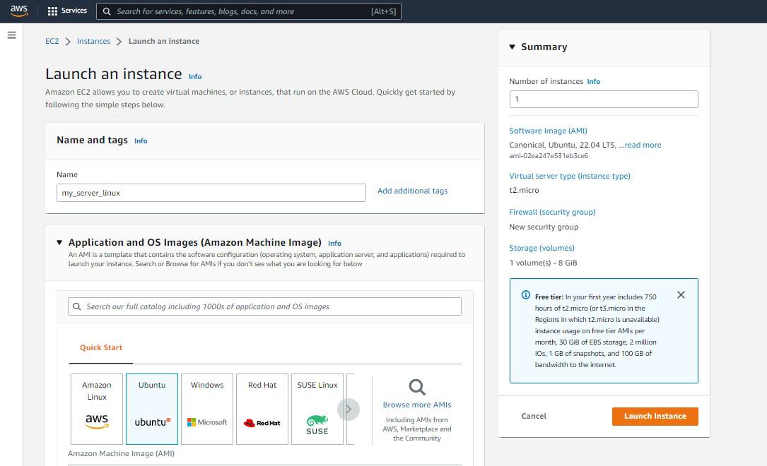Select the SUSE Linux AMI tile

317,410
